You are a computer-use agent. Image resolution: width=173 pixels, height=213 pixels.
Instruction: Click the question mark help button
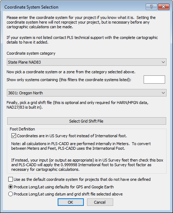pyautogui.click(x=152, y=7)
